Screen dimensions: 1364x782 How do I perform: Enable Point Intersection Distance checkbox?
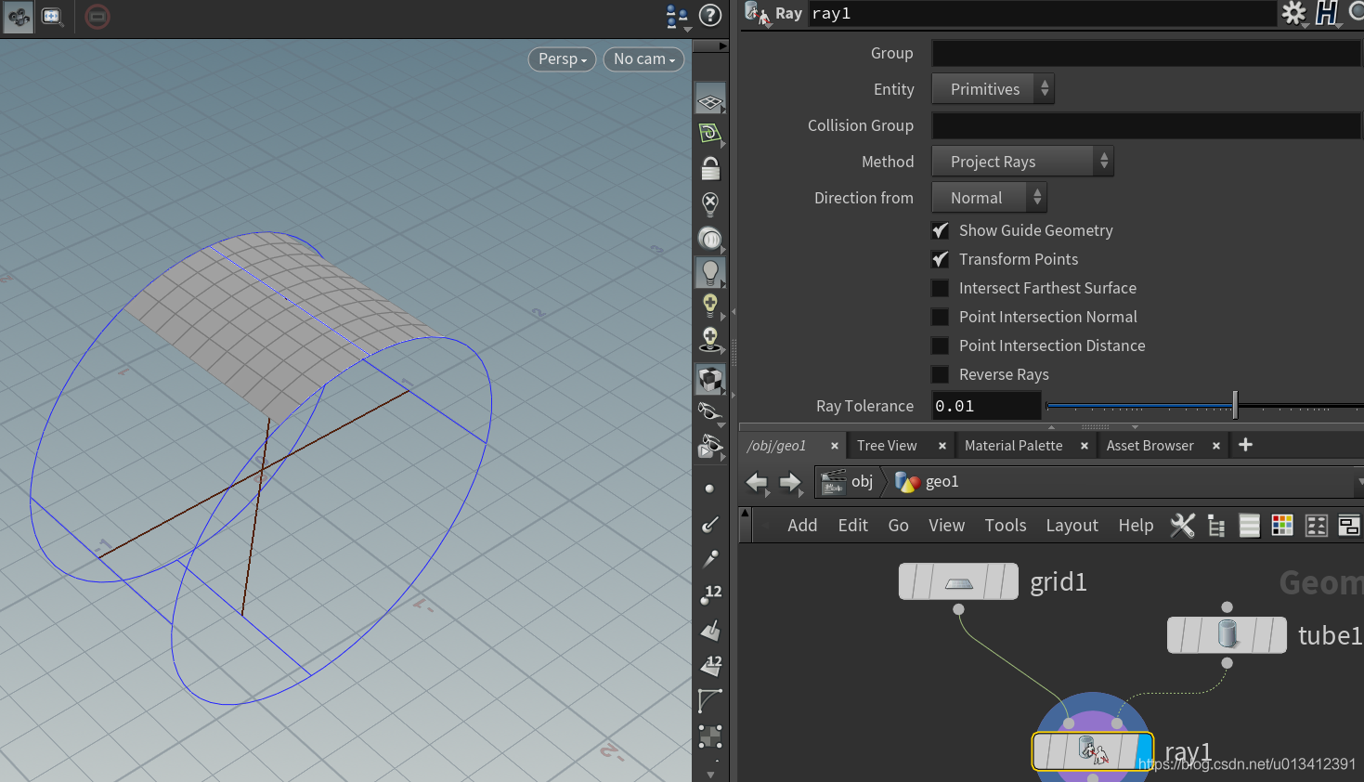(941, 345)
